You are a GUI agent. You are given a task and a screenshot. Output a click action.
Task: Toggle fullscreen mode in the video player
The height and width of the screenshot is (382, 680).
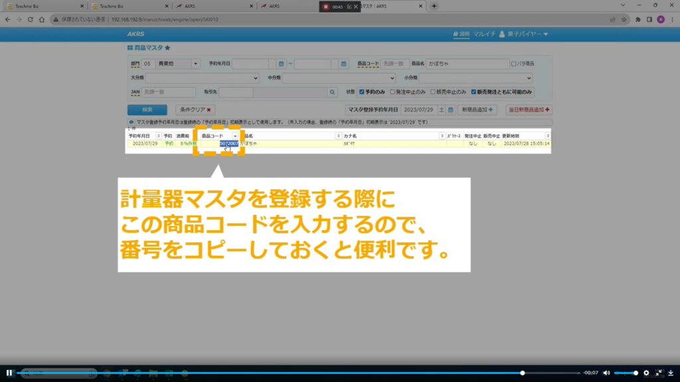pos(659,373)
